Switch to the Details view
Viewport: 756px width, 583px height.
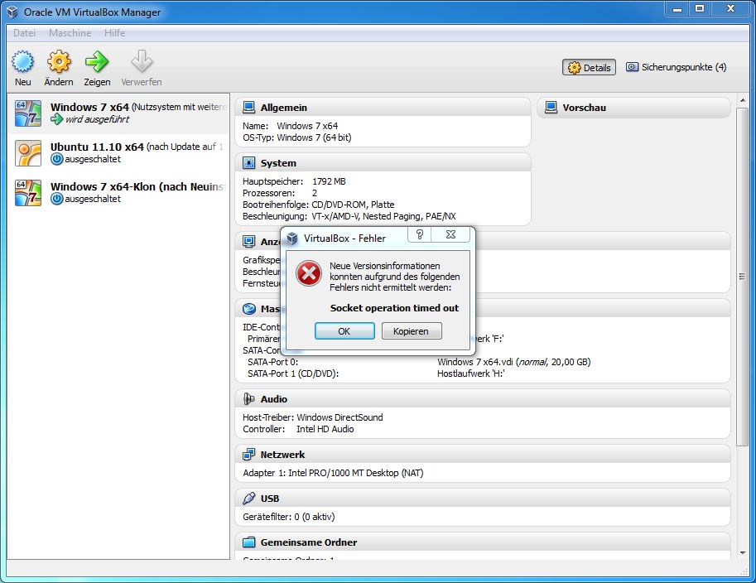click(589, 68)
